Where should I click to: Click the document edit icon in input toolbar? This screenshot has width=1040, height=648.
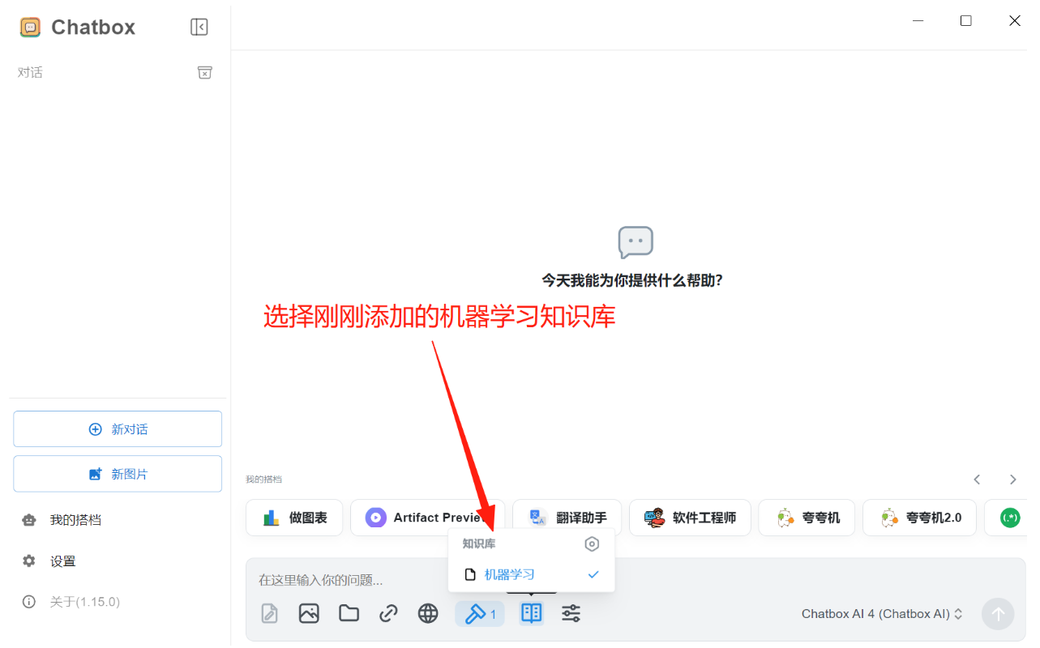pos(270,614)
